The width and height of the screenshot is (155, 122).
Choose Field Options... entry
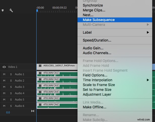[115, 75]
